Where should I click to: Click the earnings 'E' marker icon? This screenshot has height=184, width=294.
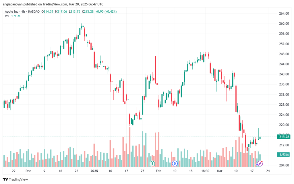(x=152, y=164)
